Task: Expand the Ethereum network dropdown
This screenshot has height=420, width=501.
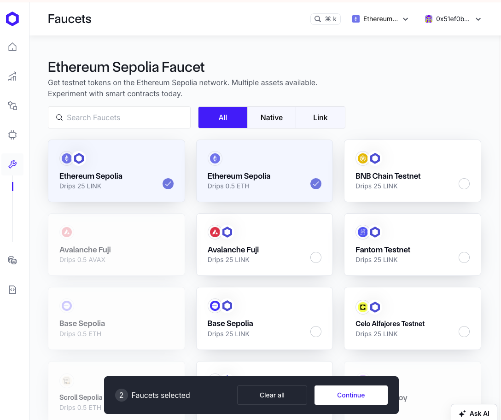Action: tap(380, 19)
